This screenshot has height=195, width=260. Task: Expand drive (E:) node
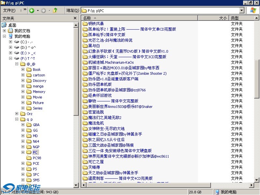point(10,53)
